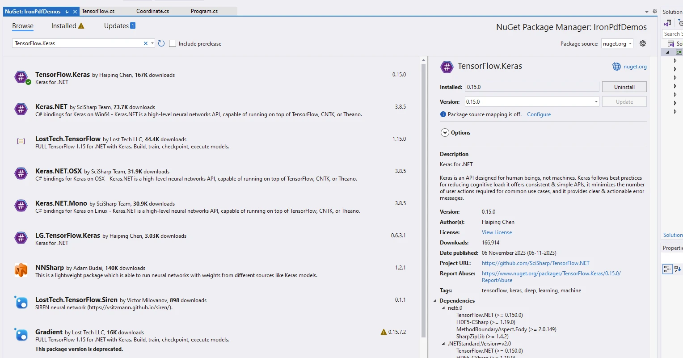This screenshot has width=683, height=358.
Task: Open the TensorFlow.cs document tab
Action: [98, 11]
